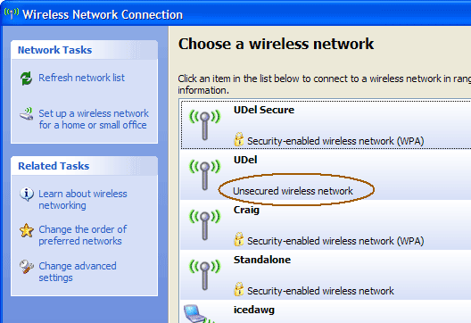The width and height of the screenshot is (471, 323).
Task: Select the Craig network name
Action: (x=246, y=210)
